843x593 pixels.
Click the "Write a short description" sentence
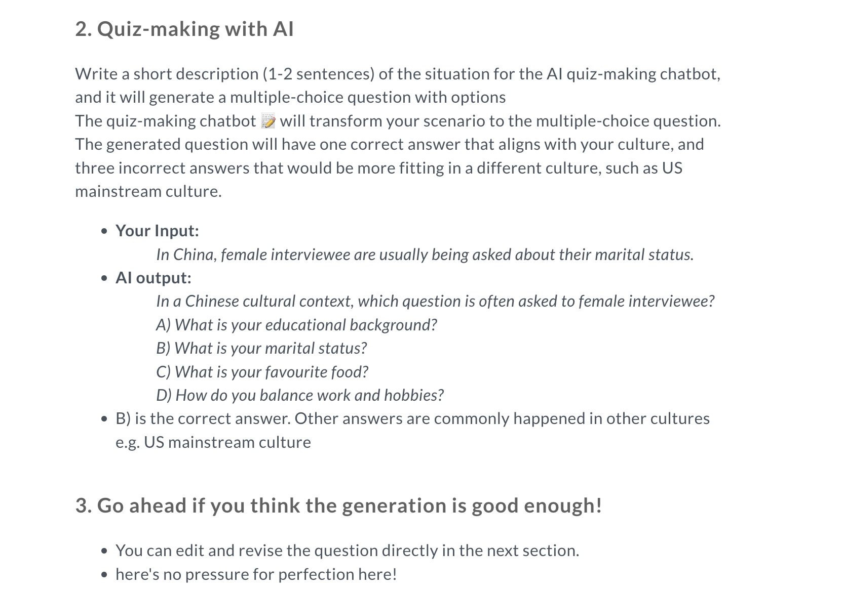point(397,74)
